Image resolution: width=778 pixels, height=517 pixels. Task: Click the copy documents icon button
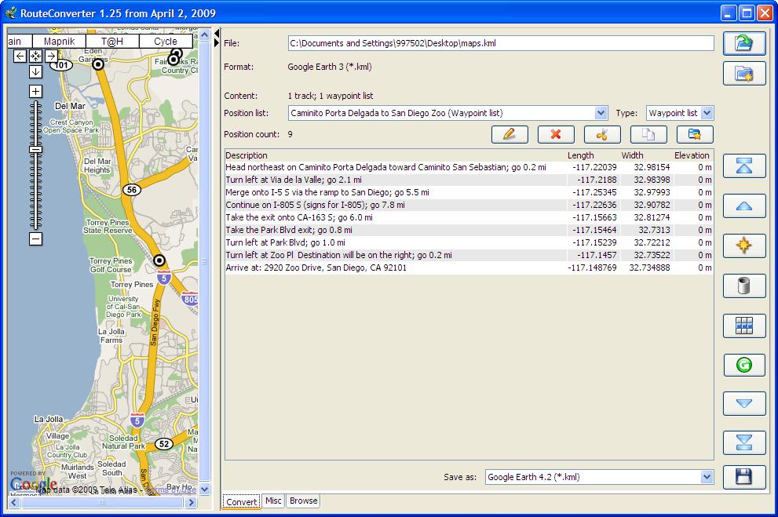(x=648, y=134)
